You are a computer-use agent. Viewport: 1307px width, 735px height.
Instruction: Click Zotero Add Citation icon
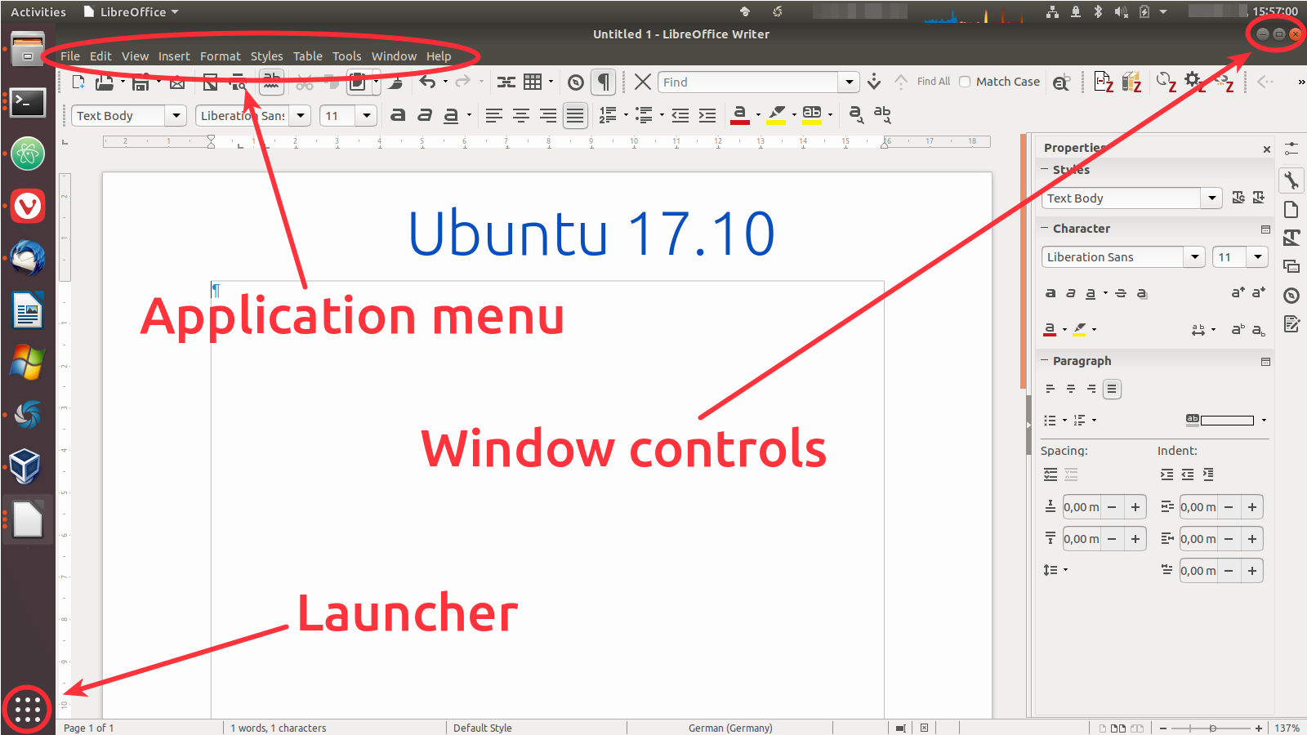tap(1104, 82)
